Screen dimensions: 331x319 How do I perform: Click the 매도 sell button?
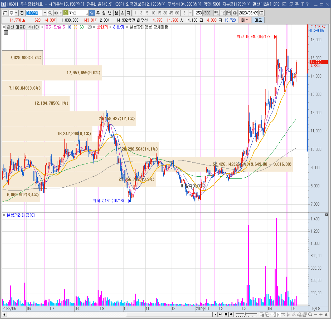[x=258, y=20]
